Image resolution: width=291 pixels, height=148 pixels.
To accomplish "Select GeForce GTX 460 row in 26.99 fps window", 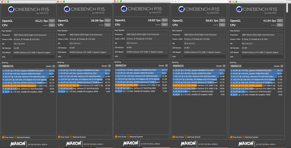I will [x=84, y=76].
